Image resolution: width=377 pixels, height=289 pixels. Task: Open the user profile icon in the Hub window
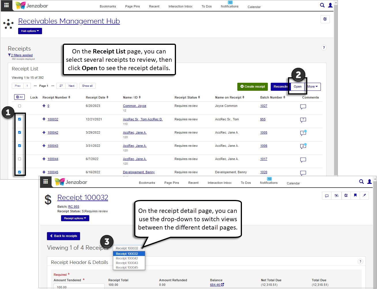pyautogui.click(x=330, y=5)
